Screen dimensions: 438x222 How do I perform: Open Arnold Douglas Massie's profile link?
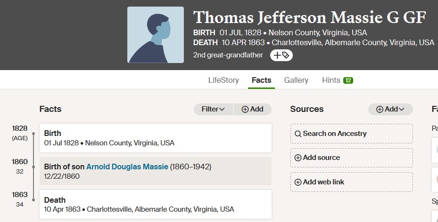(x=127, y=166)
